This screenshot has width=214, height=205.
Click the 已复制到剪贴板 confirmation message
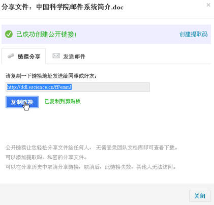(x=63, y=101)
